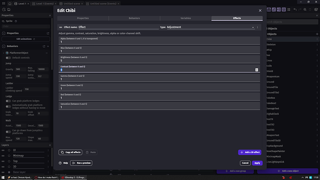Collapse the PlatformerObject behavior
Screen dimensions: 320x180
point(3,53)
